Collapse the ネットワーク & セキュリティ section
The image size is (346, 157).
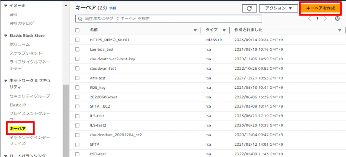click(6, 81)
